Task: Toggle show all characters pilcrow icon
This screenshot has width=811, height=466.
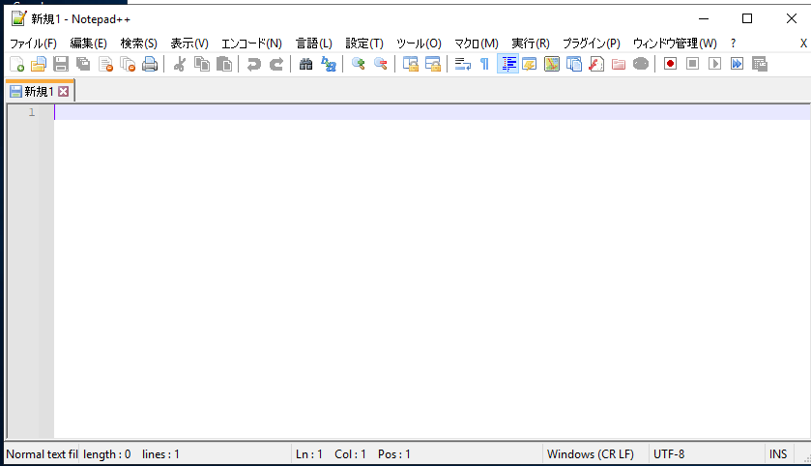Action: pyautogui.click(x=484, y=64)
